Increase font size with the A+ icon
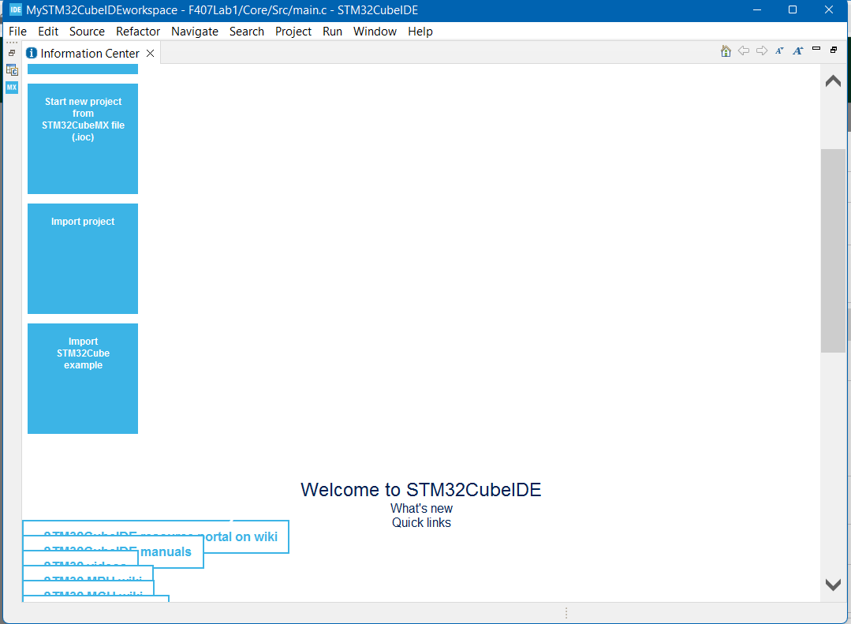 point(797,50)
